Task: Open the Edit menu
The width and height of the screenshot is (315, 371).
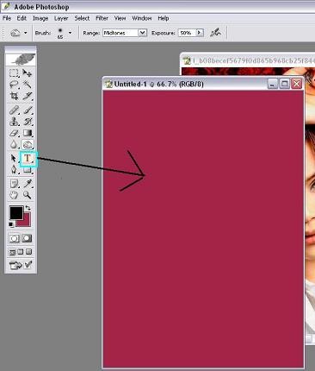Action: coord(22,18)
